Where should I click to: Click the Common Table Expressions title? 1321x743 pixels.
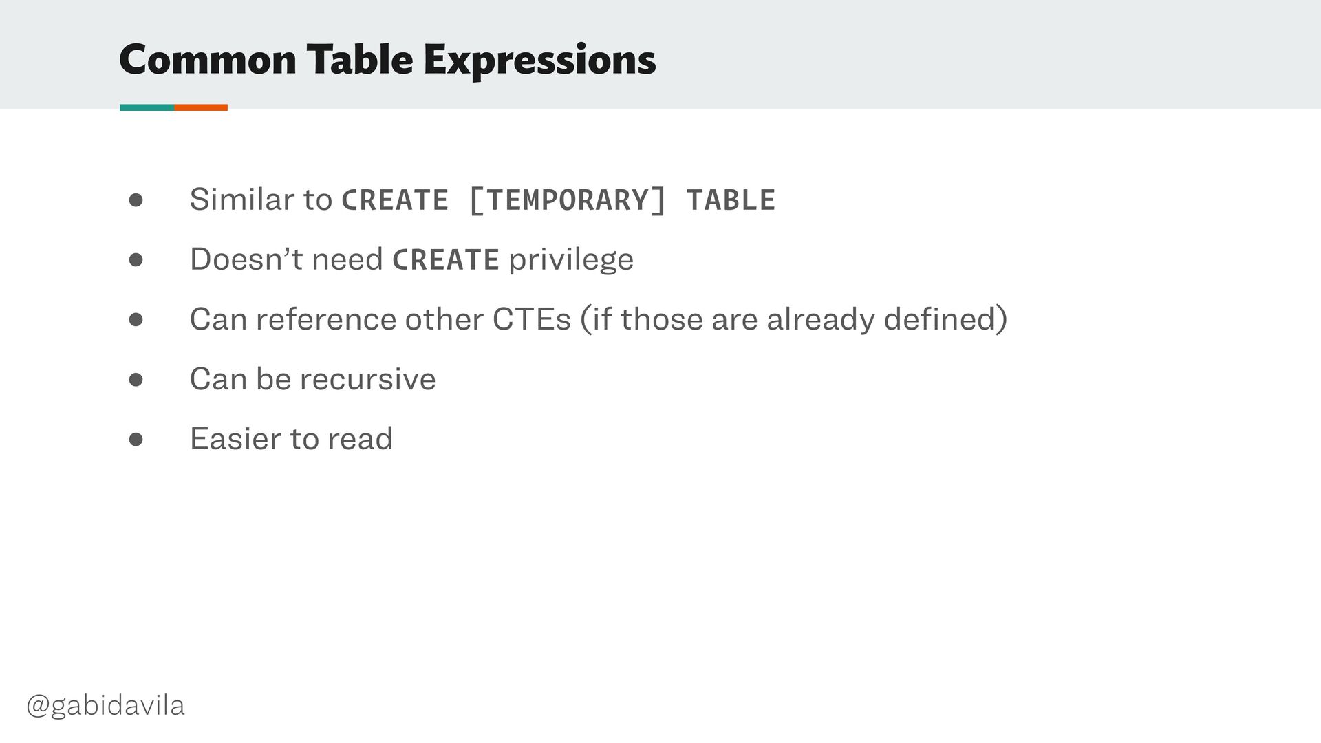pyautogui.click(x=387, y=61)
